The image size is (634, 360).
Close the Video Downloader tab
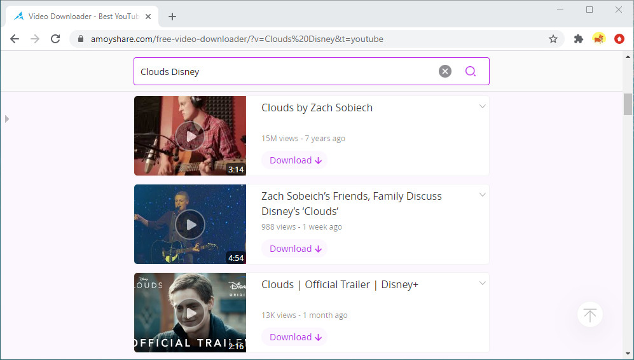(x=148, y=17)
